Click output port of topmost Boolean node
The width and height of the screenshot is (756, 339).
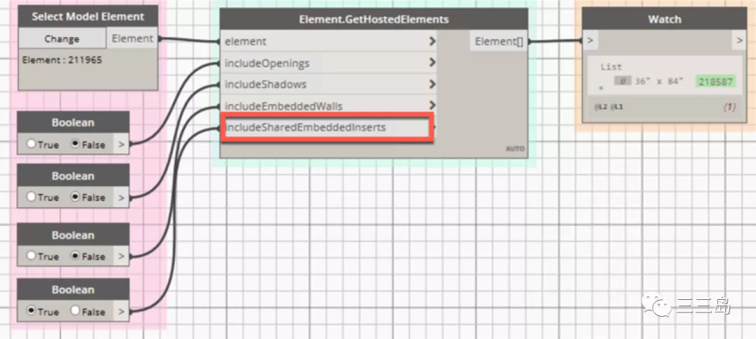(121, 144)
